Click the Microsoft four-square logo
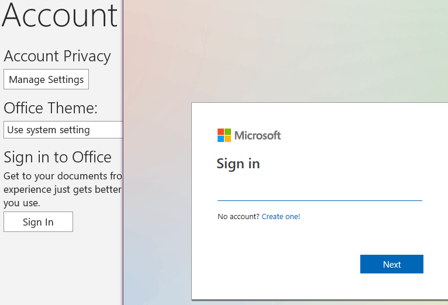448x305 pixels. click(224, 135)
